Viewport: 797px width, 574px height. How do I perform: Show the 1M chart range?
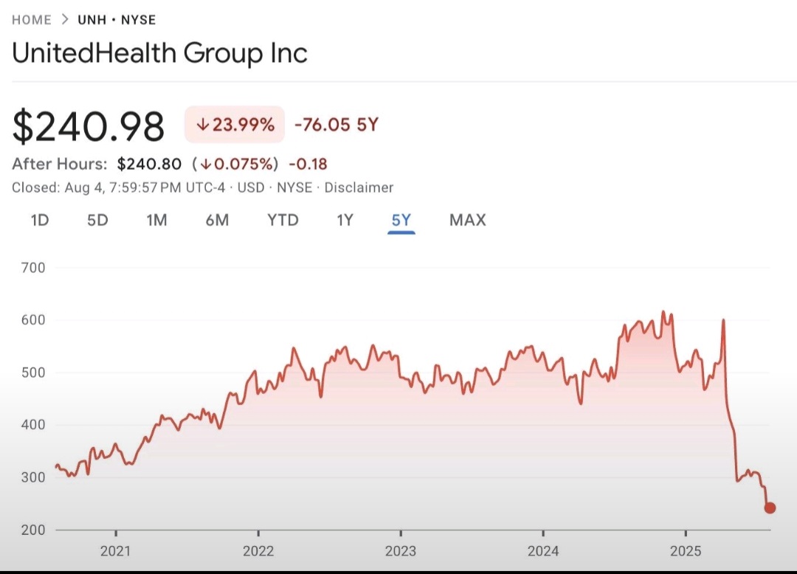156,220
